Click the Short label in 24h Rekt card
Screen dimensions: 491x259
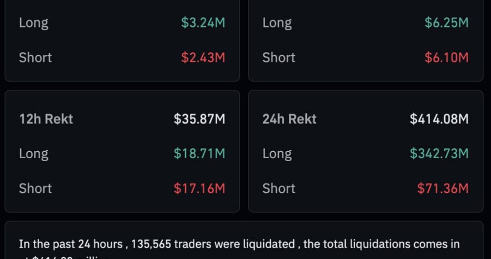tap(278, 188)
